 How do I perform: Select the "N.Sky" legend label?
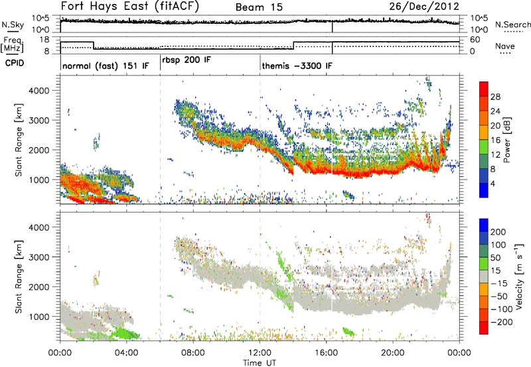(13, 25)
